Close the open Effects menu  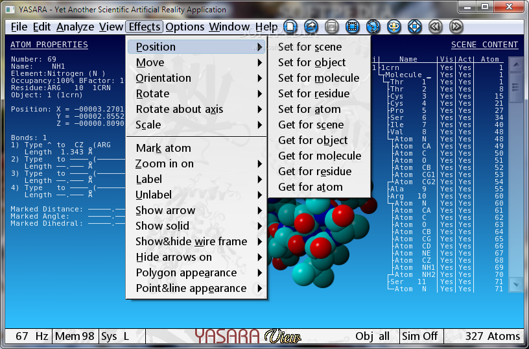(145, 27)
